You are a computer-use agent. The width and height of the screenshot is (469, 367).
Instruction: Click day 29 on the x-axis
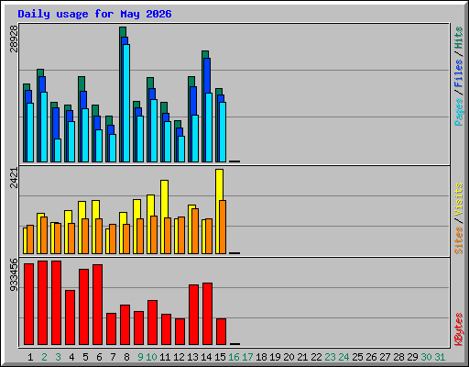point(412,357)
